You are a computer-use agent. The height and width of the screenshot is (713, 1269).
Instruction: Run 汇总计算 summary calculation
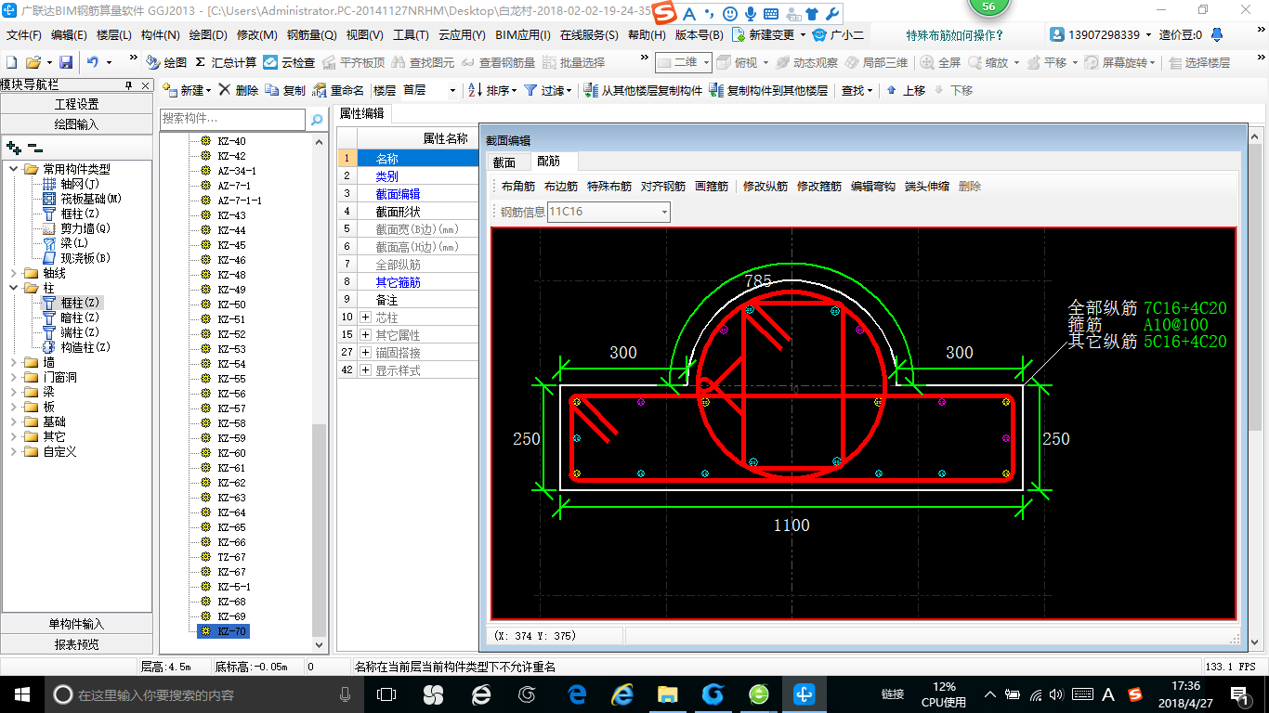pos(226,62)
